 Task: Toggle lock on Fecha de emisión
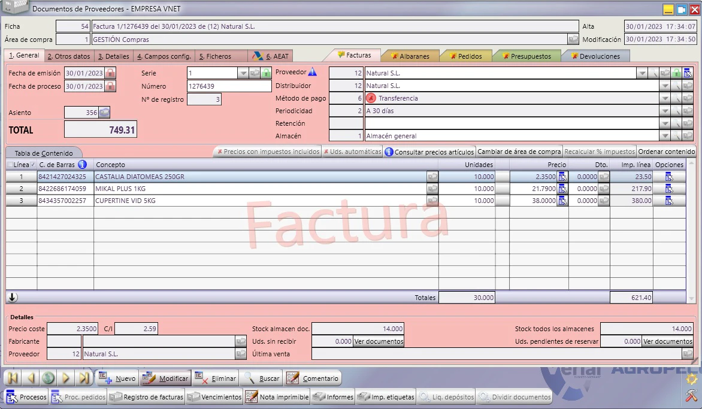pos(110,73)
